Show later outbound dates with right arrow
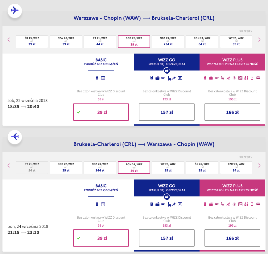 259,39
